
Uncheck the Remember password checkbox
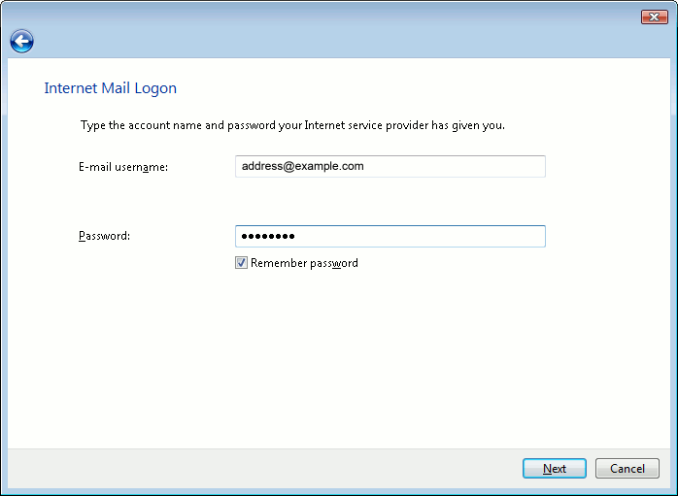point(242,263)
